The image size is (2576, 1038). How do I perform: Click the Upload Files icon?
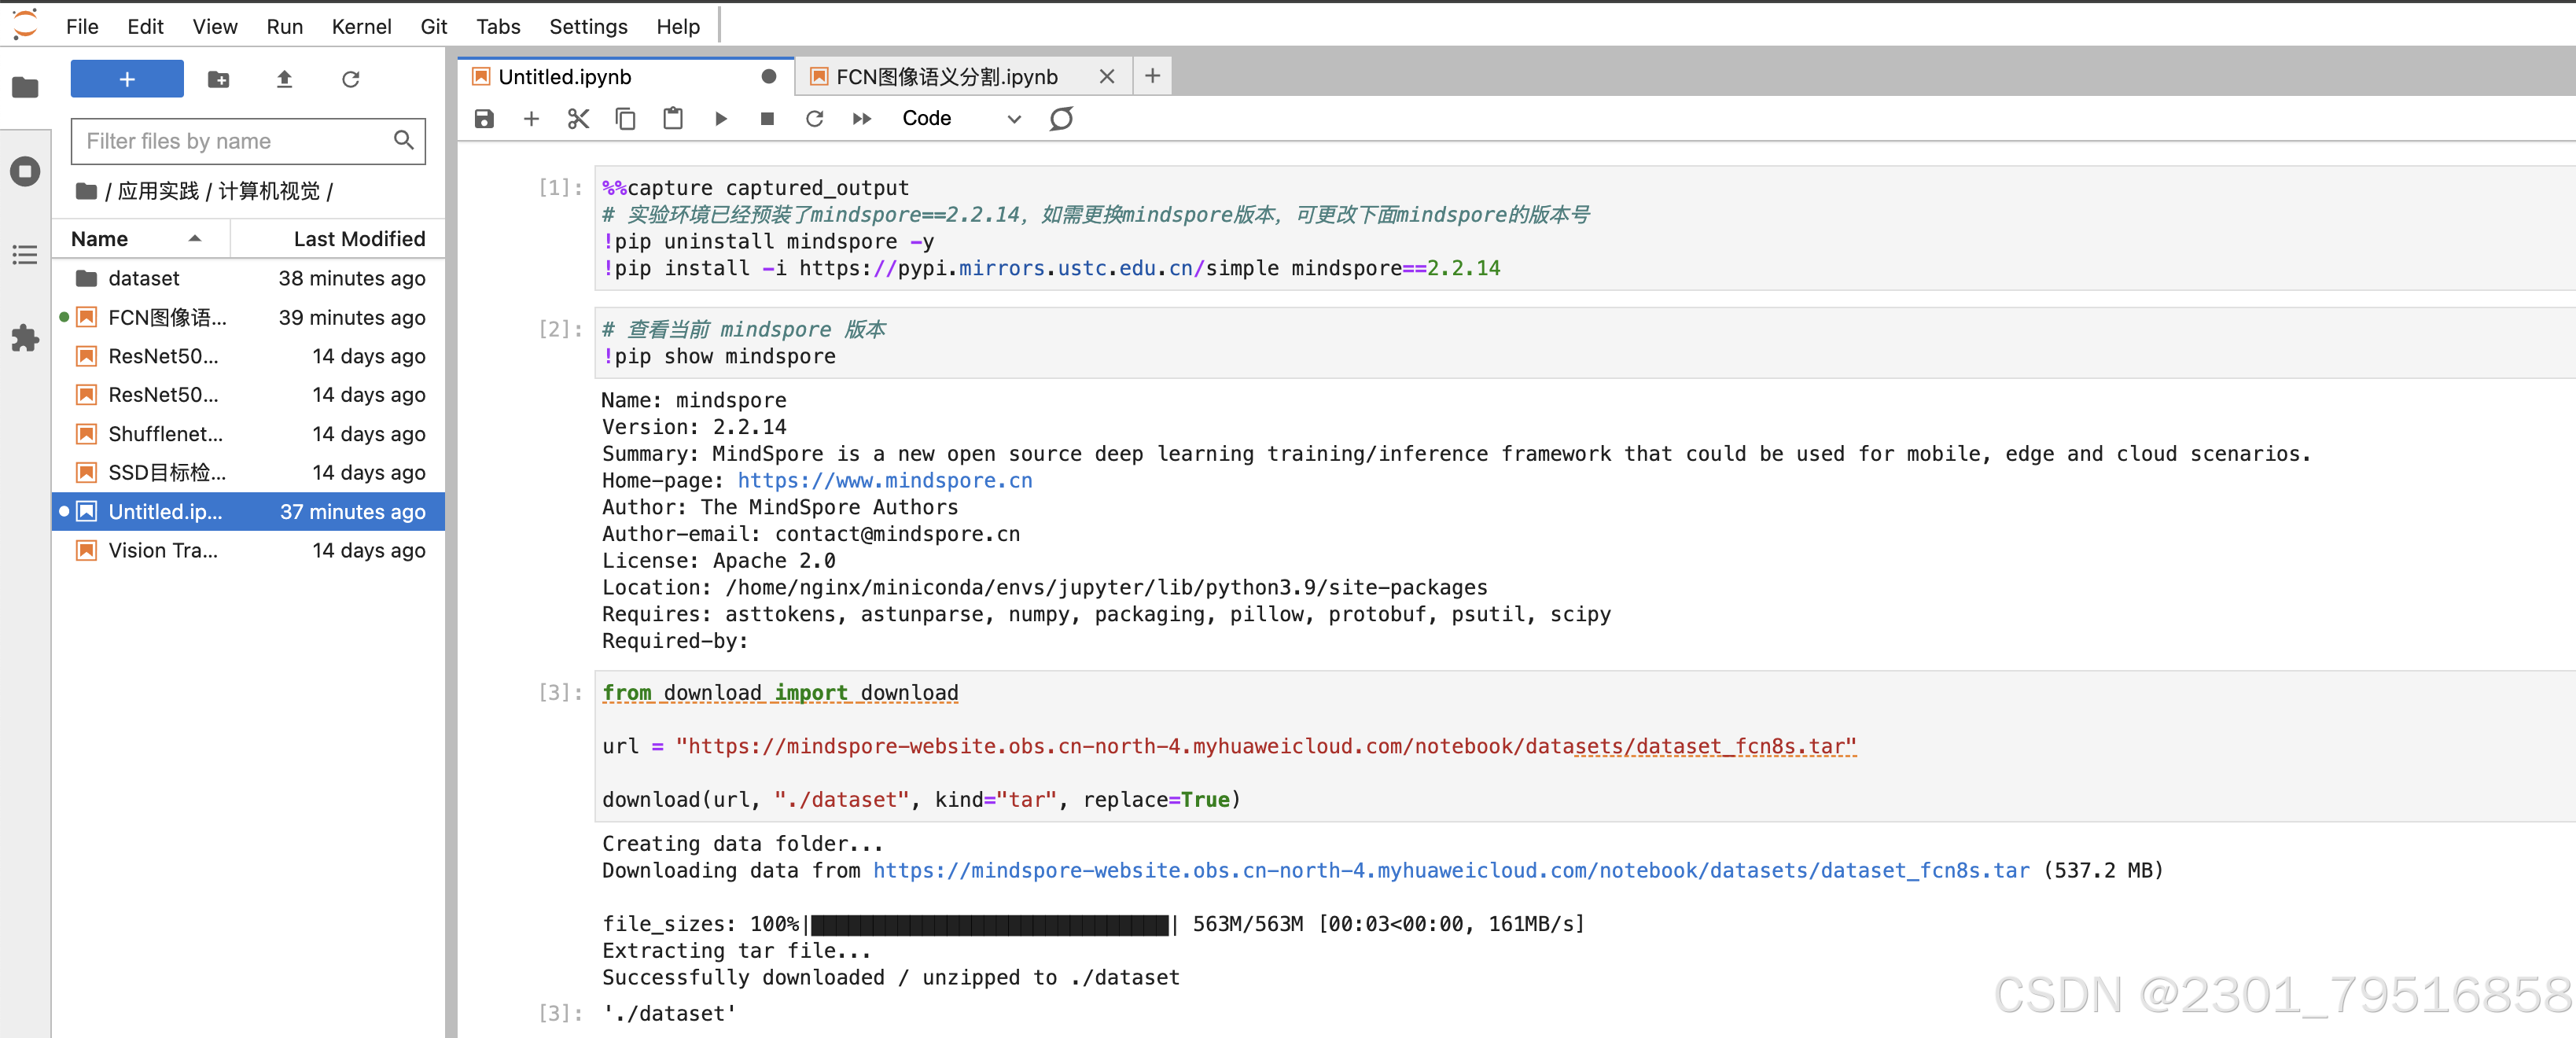pyautogui.click(x=284, y=79)
